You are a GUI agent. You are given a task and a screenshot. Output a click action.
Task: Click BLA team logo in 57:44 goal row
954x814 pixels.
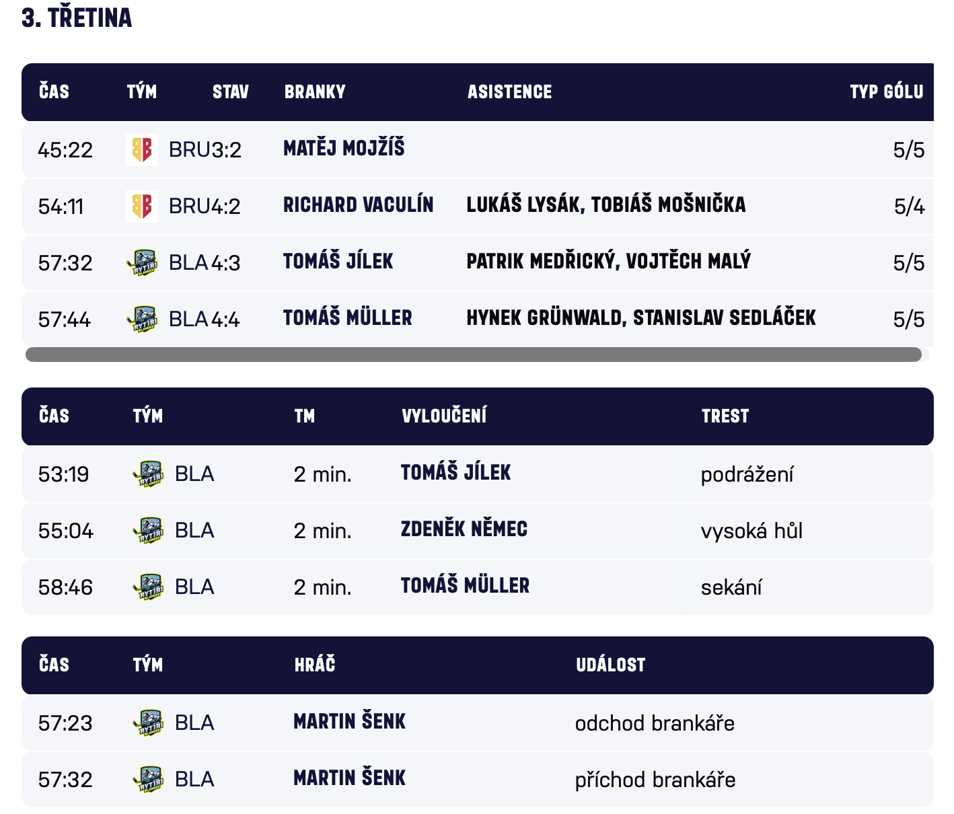142,319
